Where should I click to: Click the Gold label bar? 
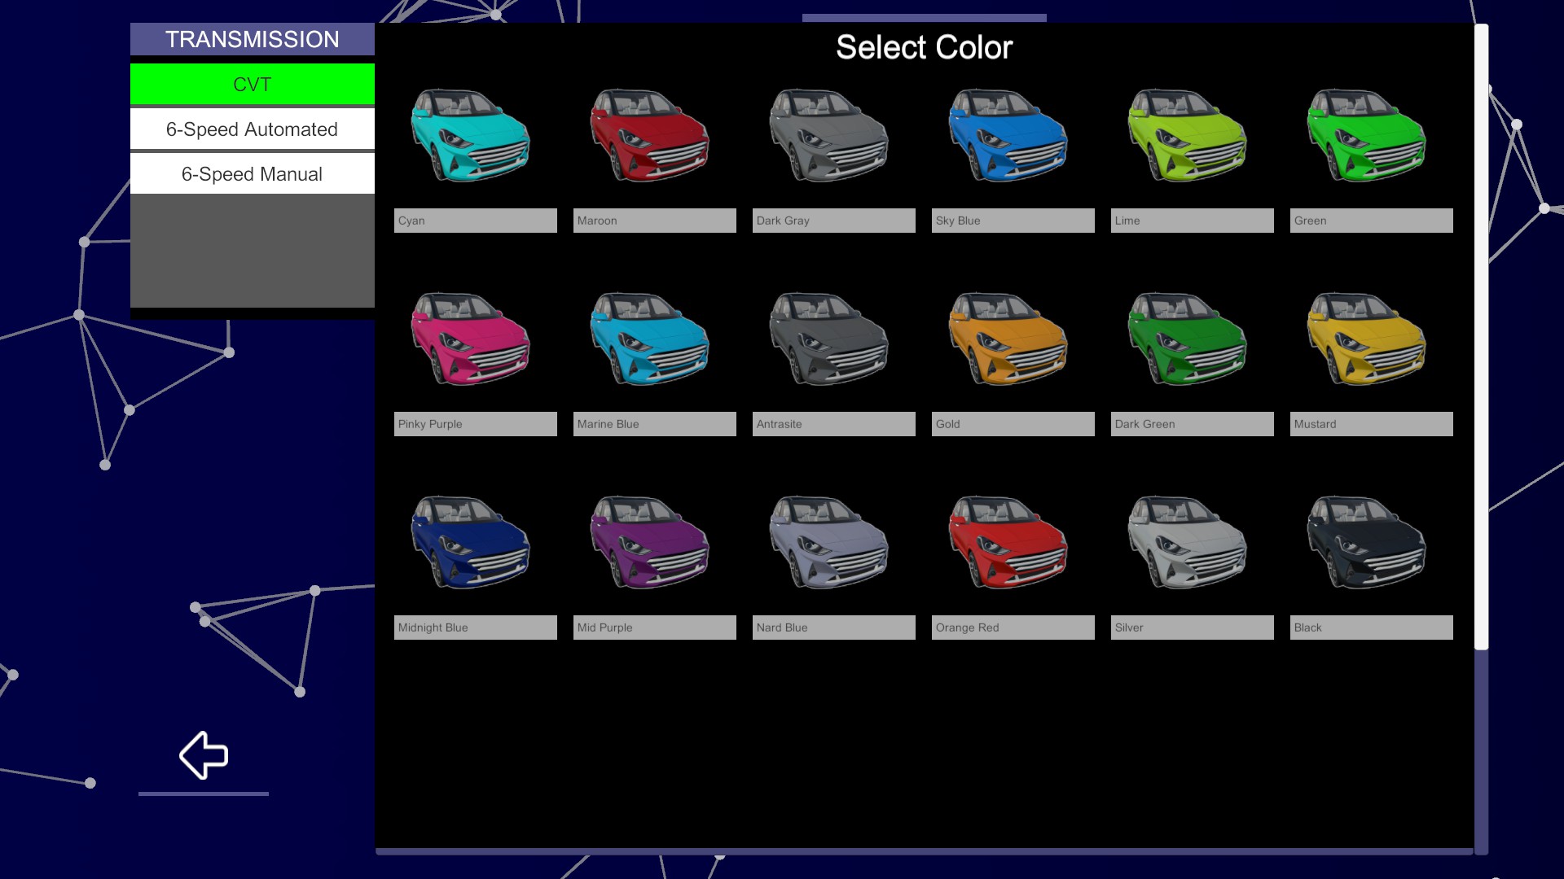pos(1013,424)
